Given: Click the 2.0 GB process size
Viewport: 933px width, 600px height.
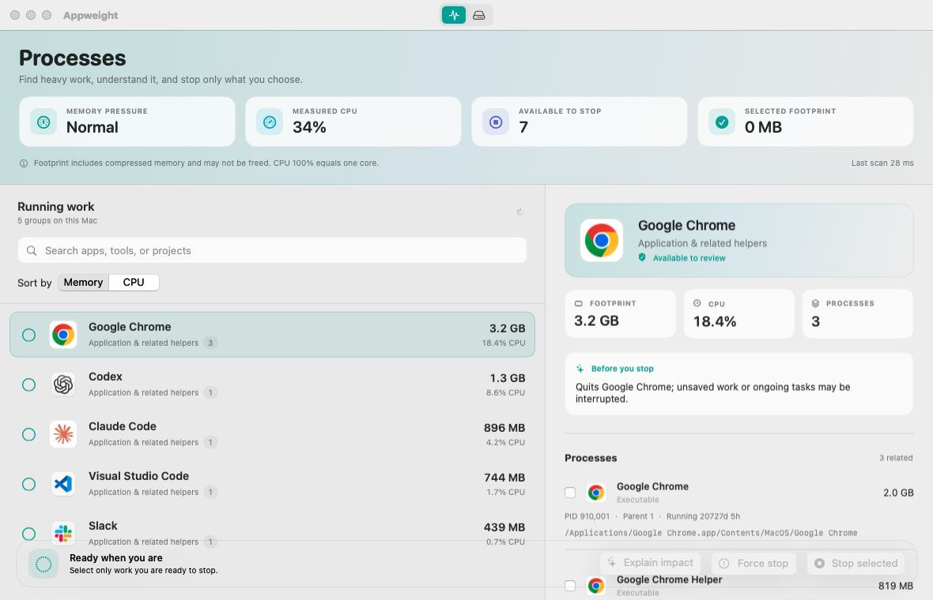Looking at the screenshot, I should (x=898, y=493).
